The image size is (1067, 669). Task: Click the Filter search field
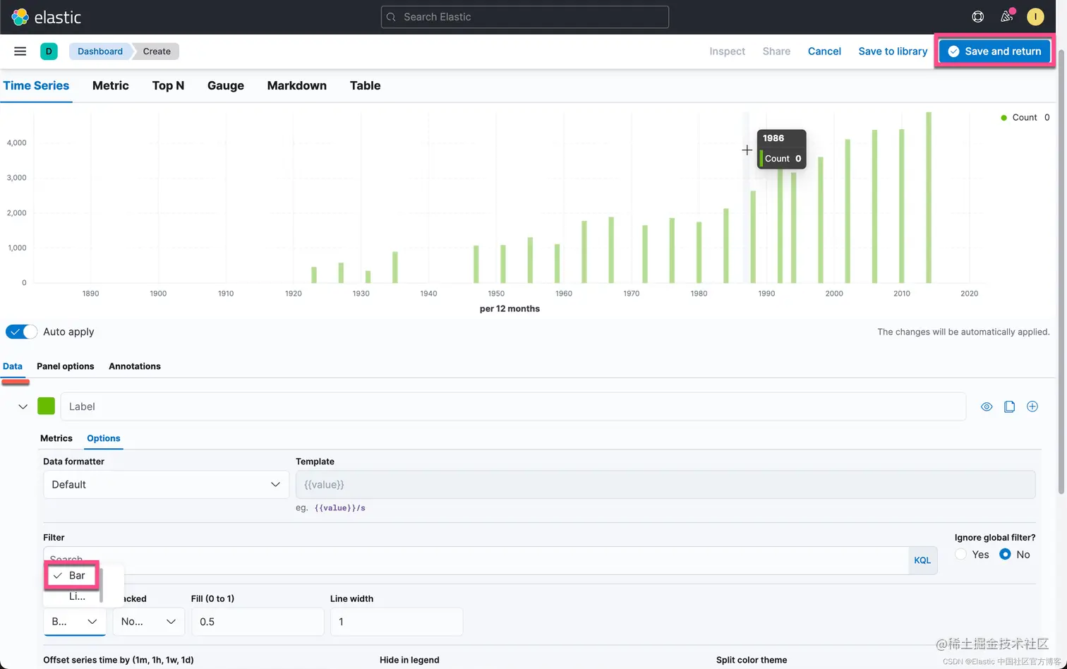click(x=476, y=560)
